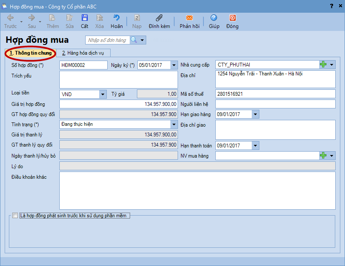Expand Ngày ký date dropdown

tap(174, 65)
